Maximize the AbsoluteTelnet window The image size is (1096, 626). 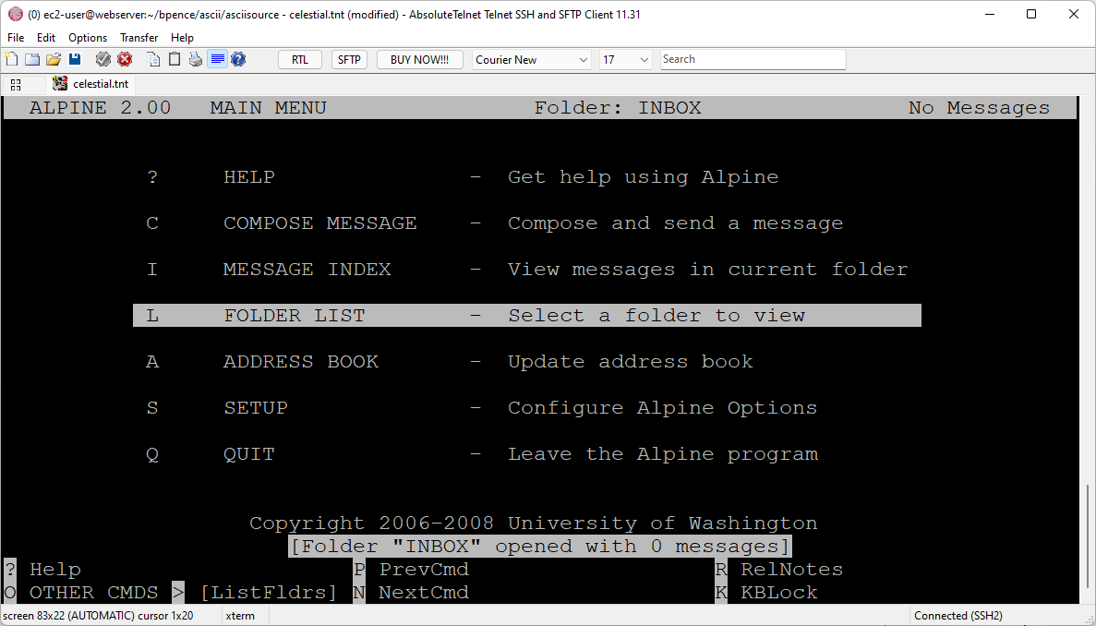tap(1031, 14)
